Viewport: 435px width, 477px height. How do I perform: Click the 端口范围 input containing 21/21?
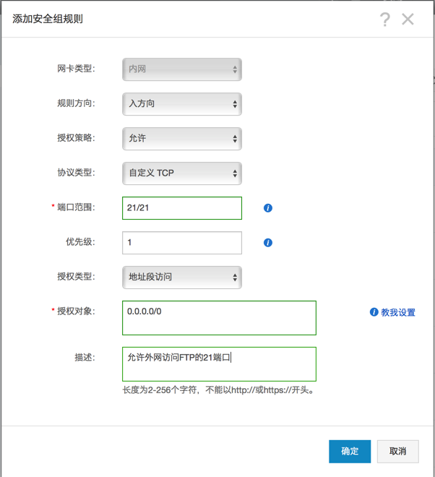click(182, 208)
